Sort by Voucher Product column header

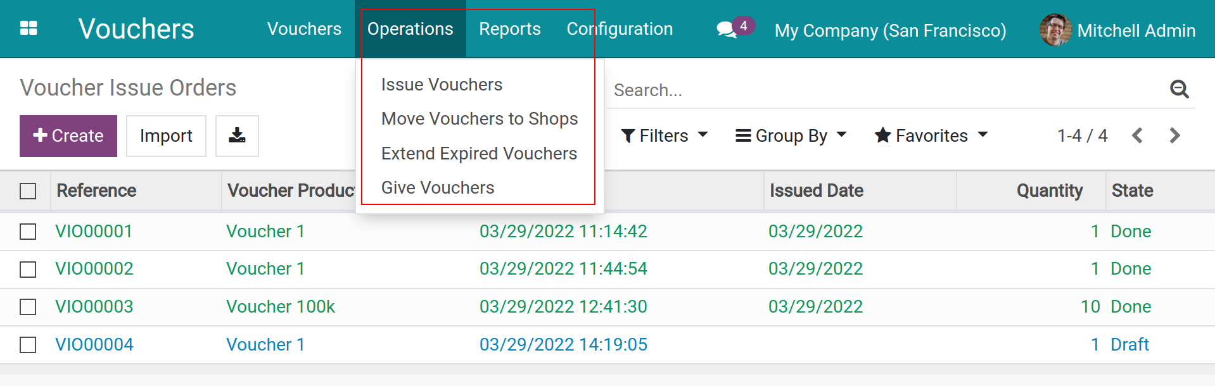(291, 190)
